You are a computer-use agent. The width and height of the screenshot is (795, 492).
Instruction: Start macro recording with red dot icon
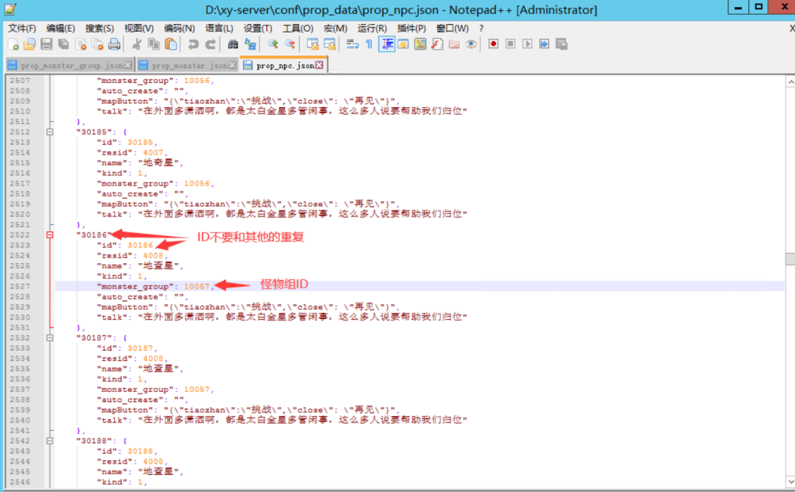[493, 44]
